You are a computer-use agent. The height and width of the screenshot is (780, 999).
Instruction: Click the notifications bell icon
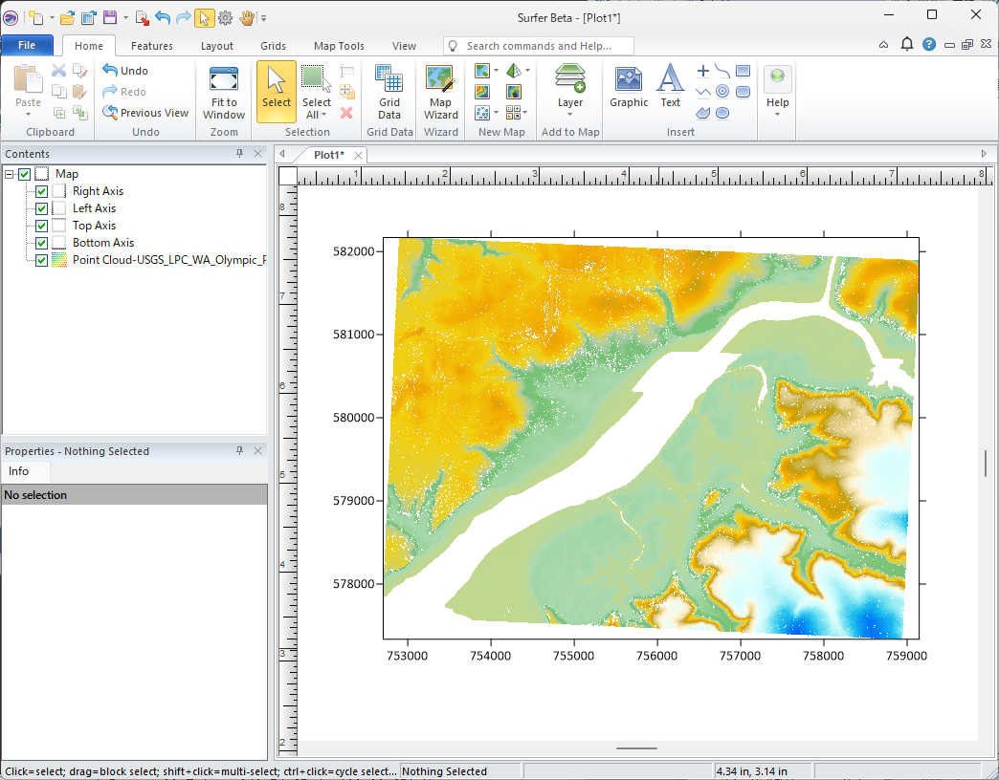pos(907,45)
